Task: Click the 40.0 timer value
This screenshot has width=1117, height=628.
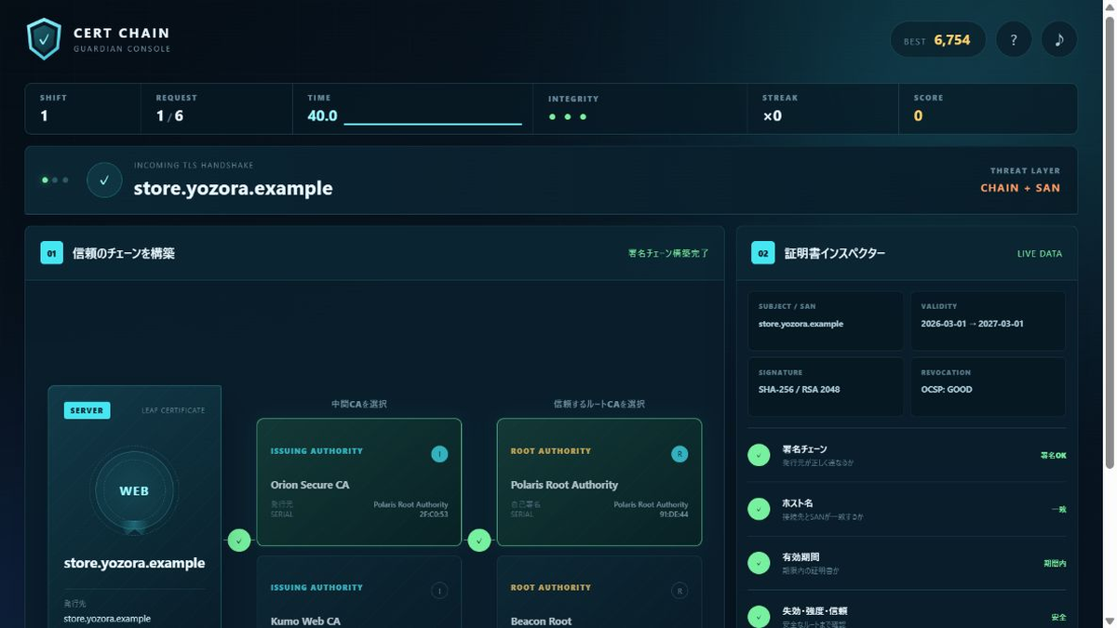Action: 322,116
